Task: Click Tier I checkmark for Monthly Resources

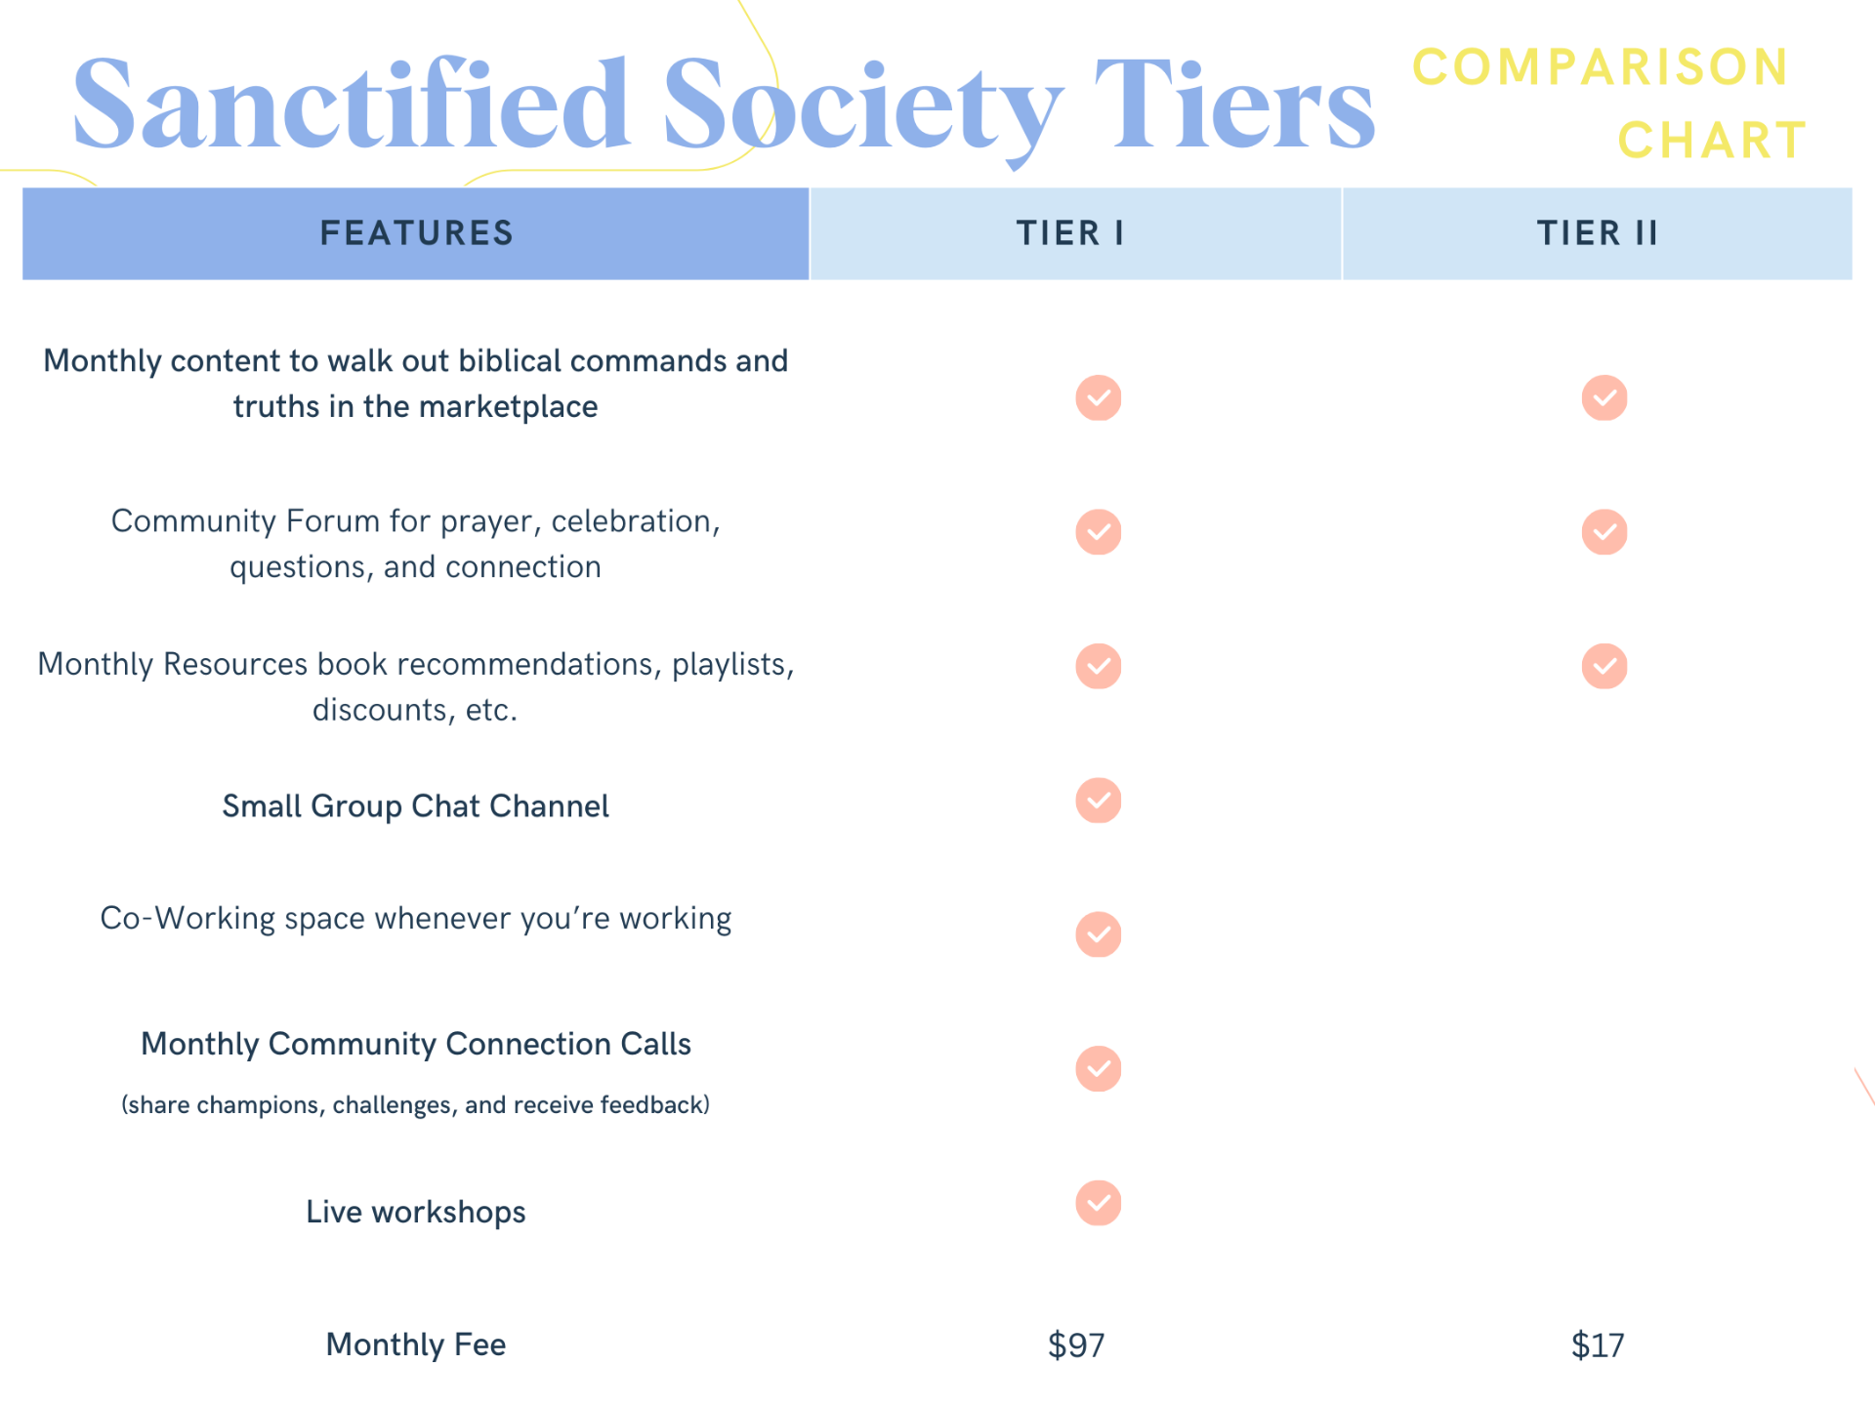Action: (x=1098, y=666)
